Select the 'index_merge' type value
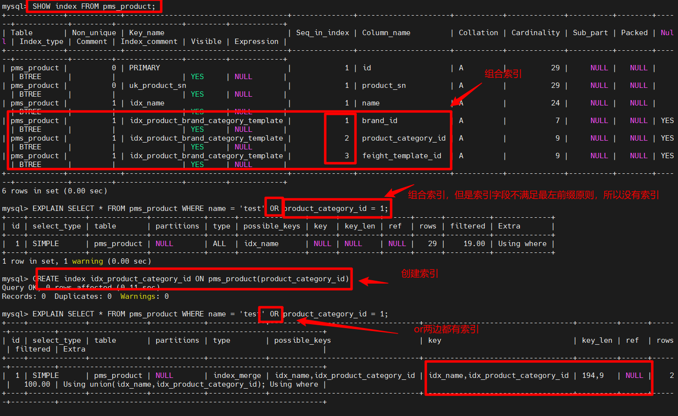The width and height of the screenshot is (678, 416). pos(237,375)
